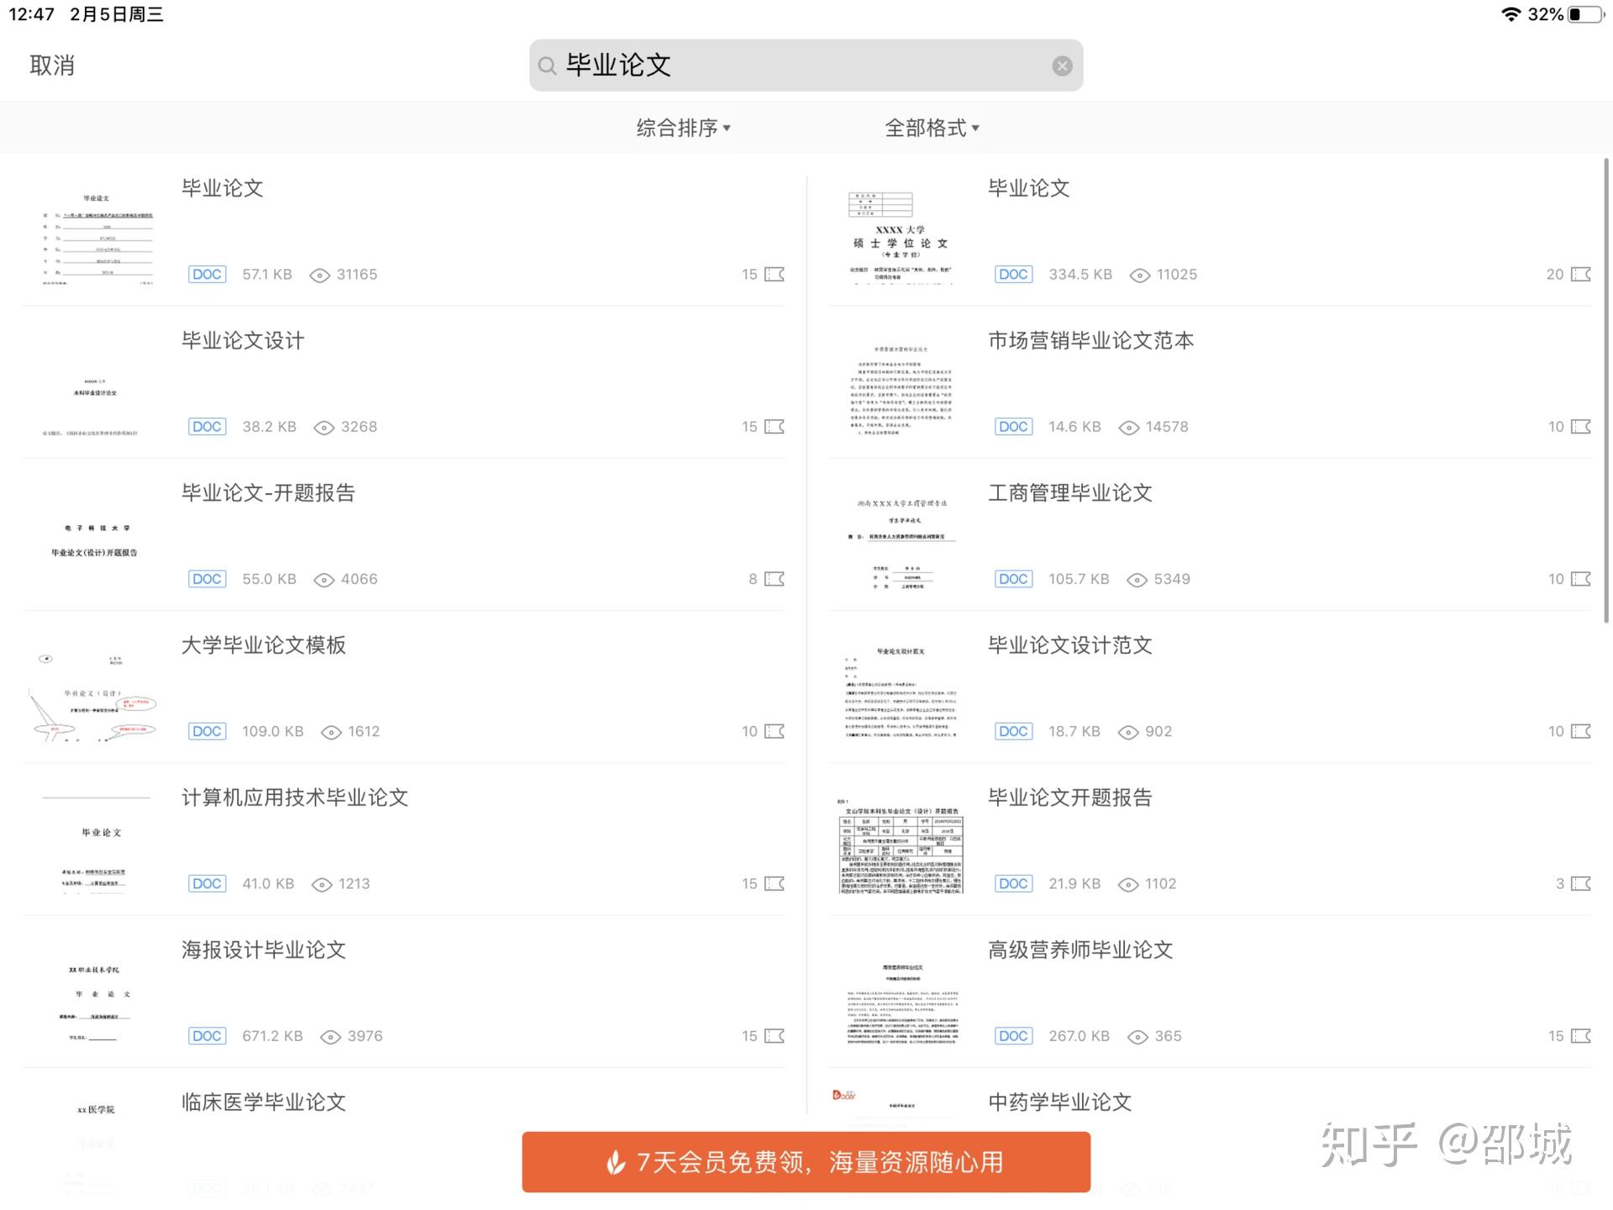Tap the voucher icon on 毕业论文开题报告
Image resolution: width=1613 pixels, height=1210 pixels.
(1580, 884)
